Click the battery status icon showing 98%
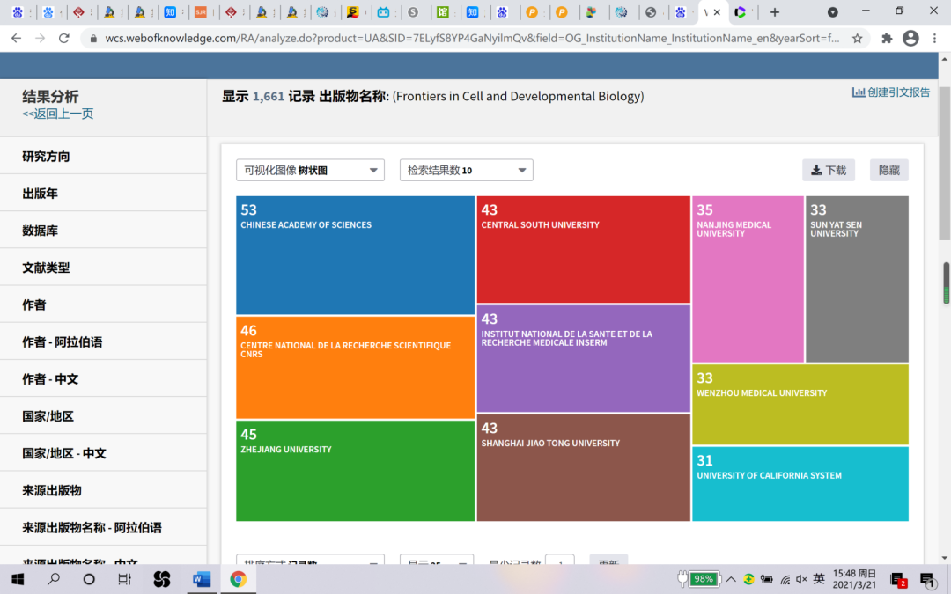This screenshot has height=594, width=951. [x=700, y=579]
